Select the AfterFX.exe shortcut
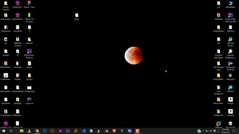This screenshot has width=239, height=134. 30,54
